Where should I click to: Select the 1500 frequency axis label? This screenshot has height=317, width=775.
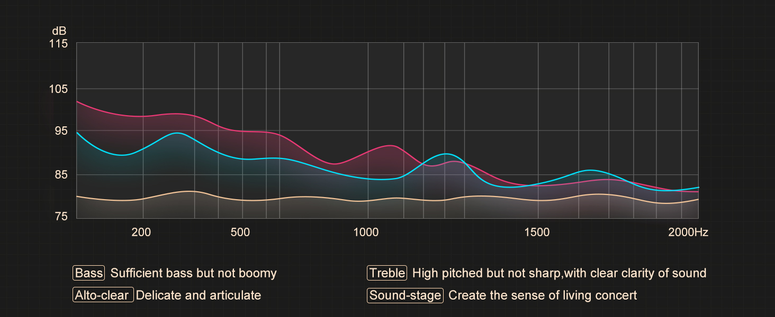point(538,232)
